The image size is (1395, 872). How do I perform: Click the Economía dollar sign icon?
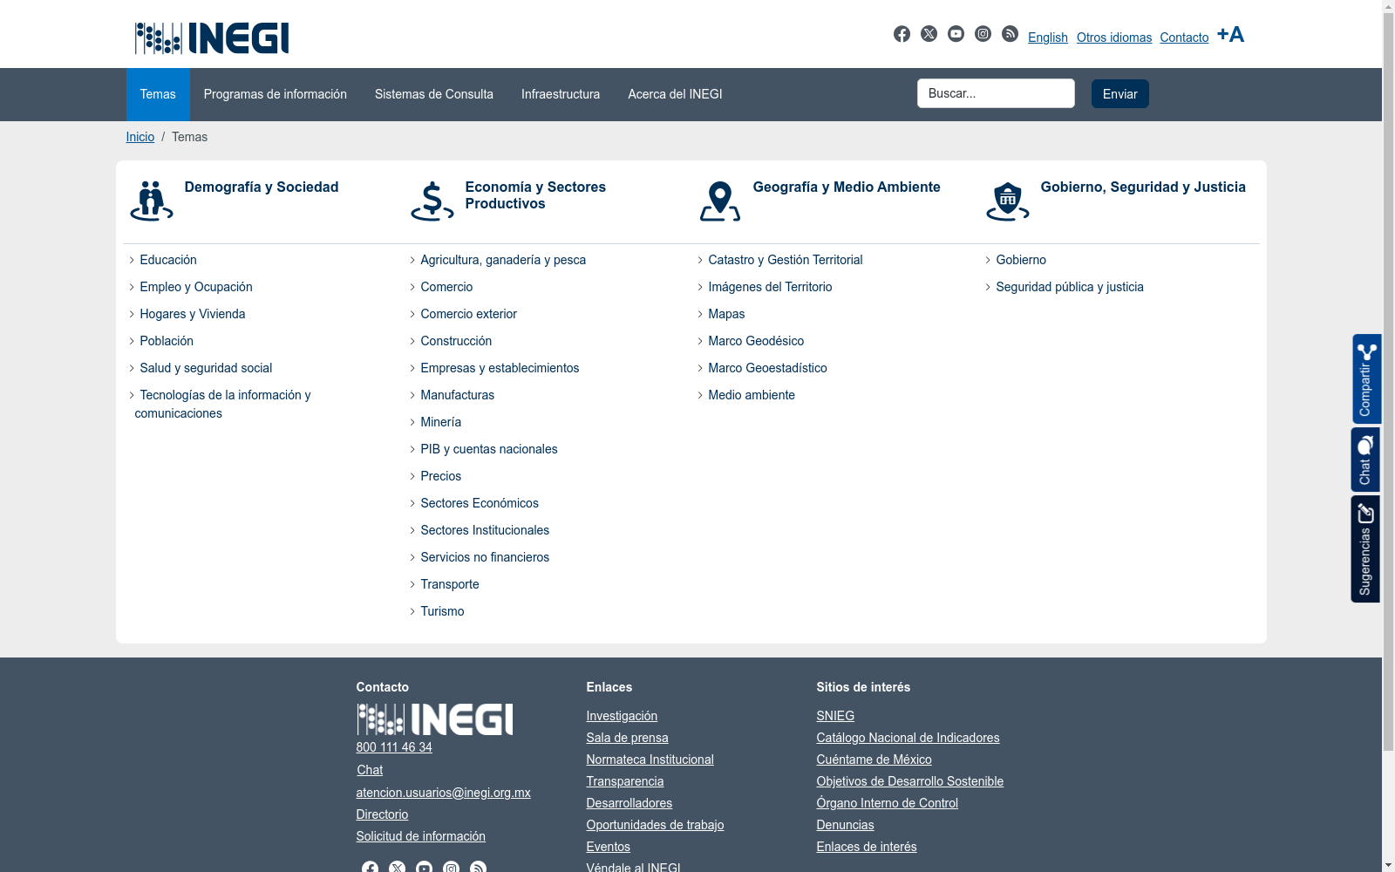coord(432,201)
